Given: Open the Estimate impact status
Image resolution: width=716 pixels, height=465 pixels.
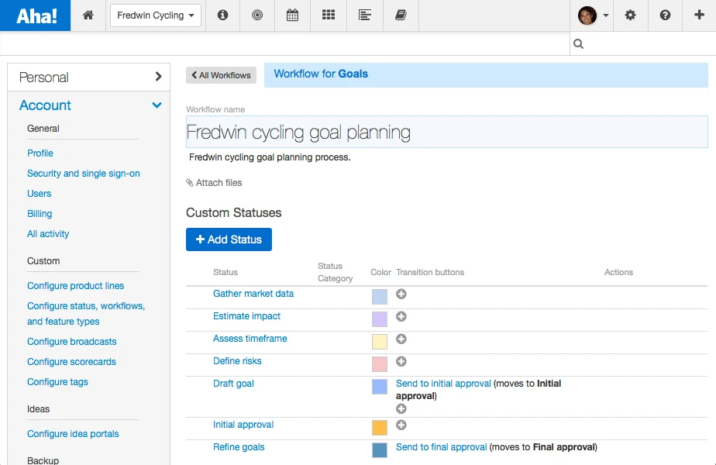Looking at the screenshot, I should [x=246, y=315].
